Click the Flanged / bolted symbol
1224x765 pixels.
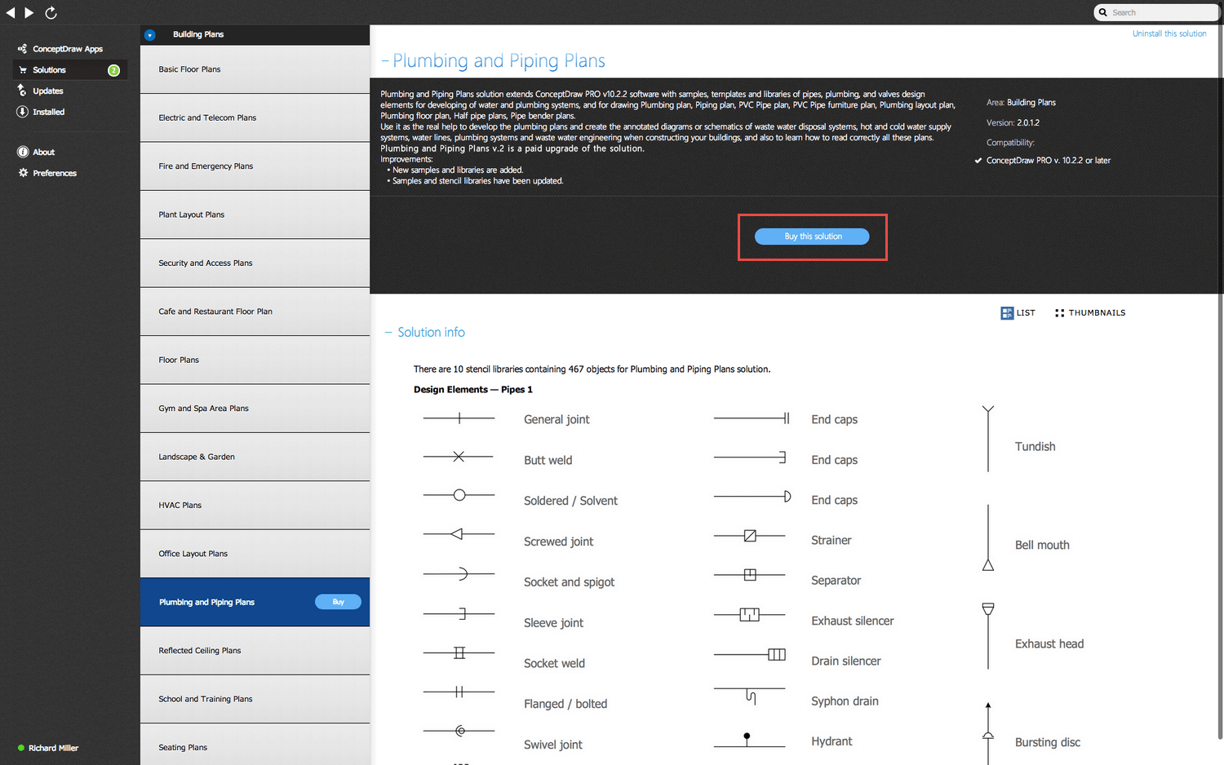pos(459,692)
